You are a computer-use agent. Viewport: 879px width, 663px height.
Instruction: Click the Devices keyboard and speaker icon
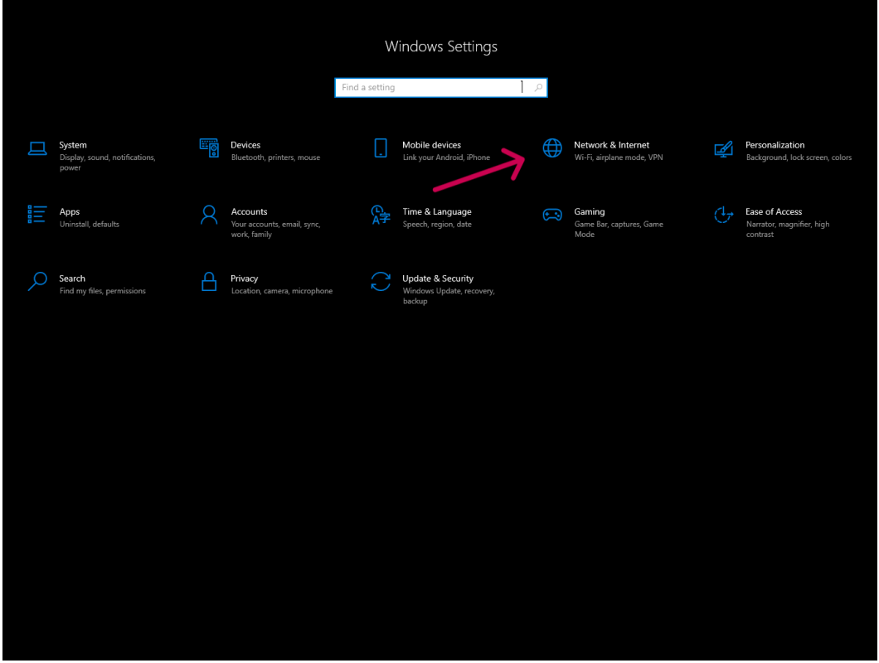(x=209, y=148)
